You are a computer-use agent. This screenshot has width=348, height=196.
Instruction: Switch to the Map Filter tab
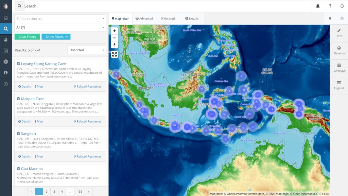point(120,19)
